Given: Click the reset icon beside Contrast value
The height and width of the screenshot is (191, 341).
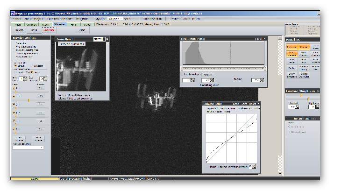Looking at the screenshot, I should [x=297, y=107].
